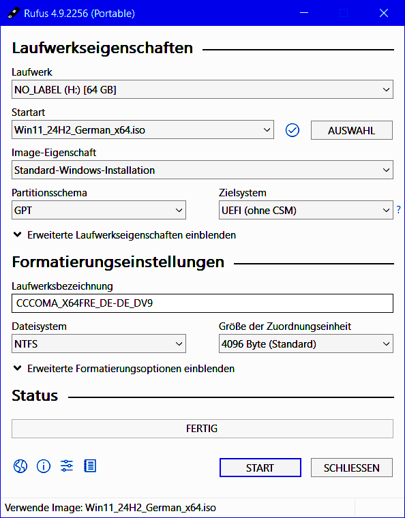405x518 pixels.
Task: Expand Erweiterte Formatierungsoptionen einblenden
Action: [x=123, y=369]
